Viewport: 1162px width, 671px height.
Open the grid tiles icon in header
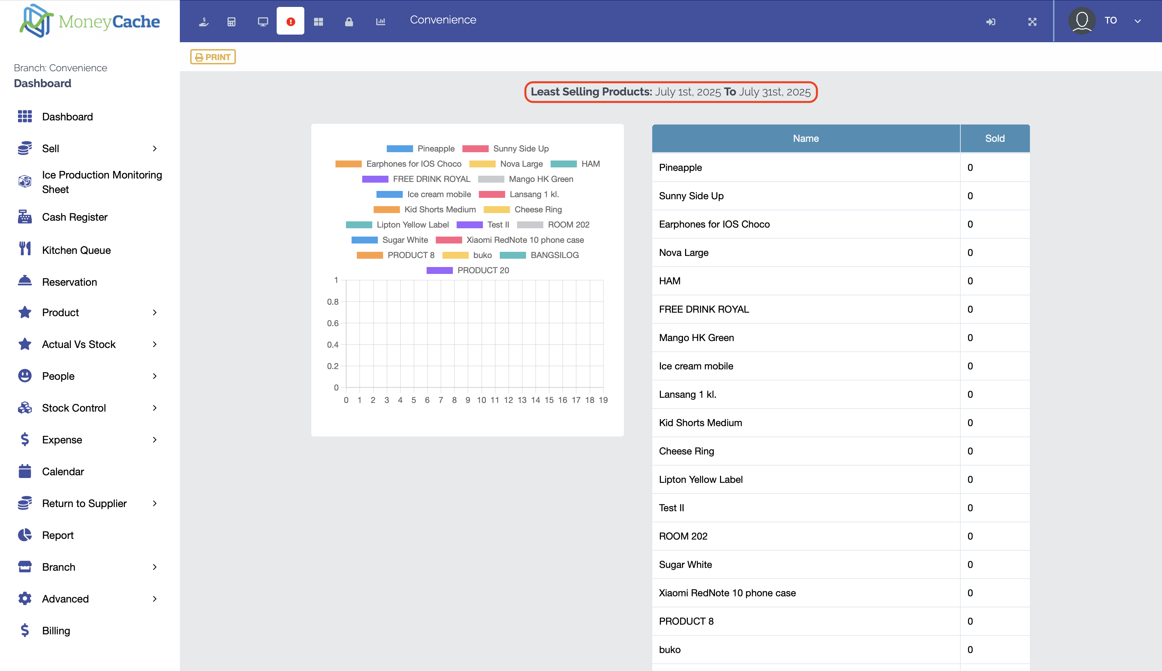pos(319,21)
